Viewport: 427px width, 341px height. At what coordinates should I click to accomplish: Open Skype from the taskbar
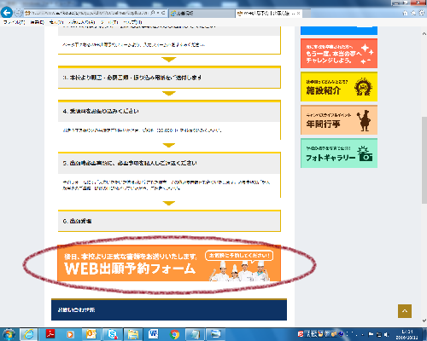click(x=113, y=334)
